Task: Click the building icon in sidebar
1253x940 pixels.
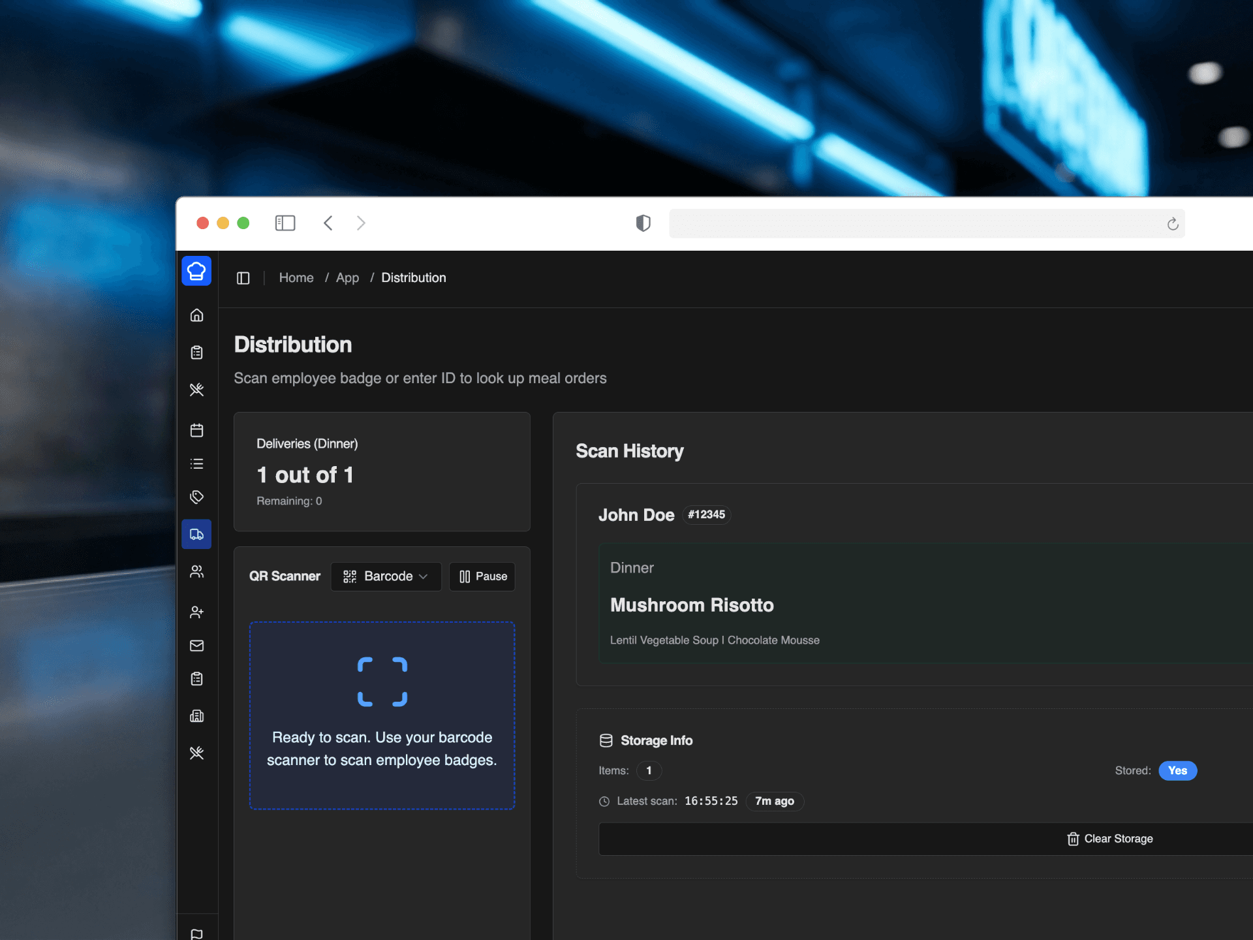Action: (x=196, y=716)
